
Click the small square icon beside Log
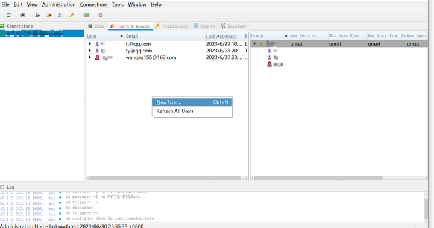pyautogui.click(x=2, y=187)
